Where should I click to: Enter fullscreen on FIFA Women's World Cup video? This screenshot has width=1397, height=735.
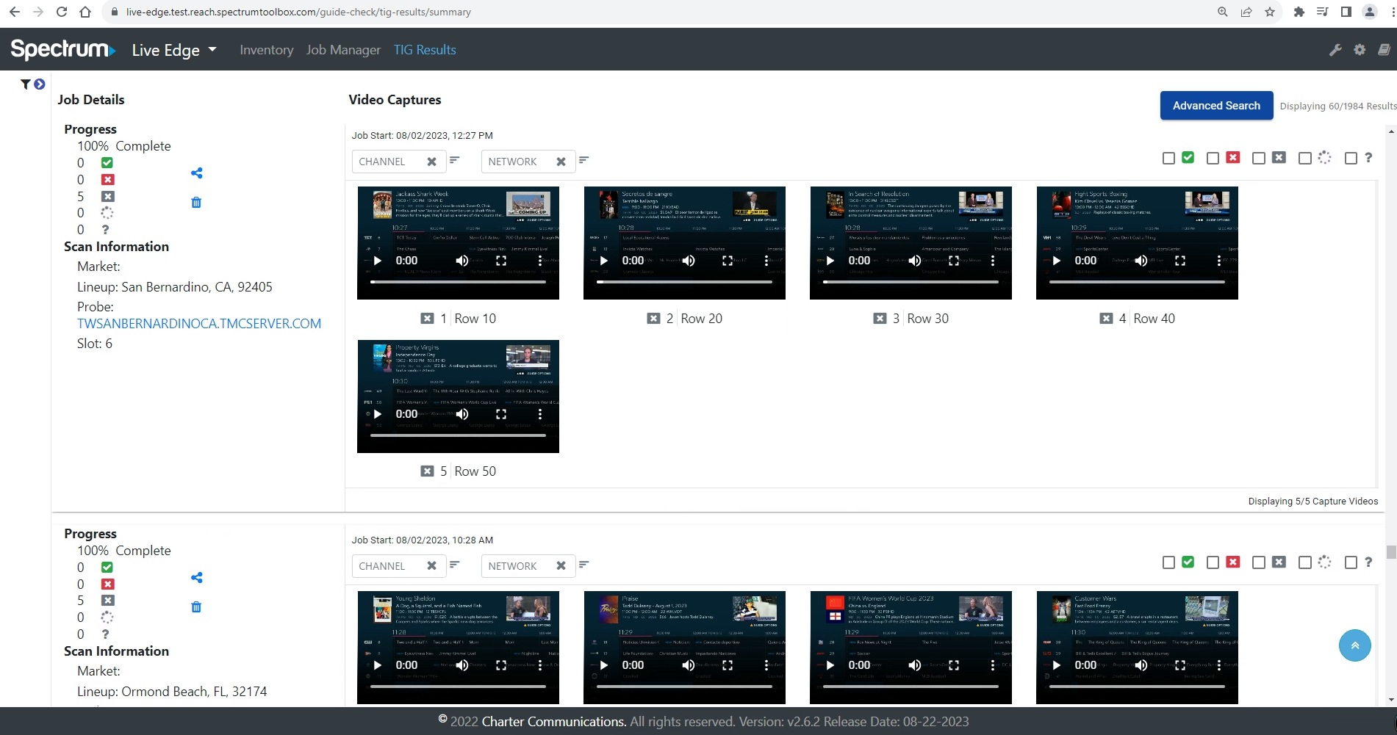coord(954,665)
